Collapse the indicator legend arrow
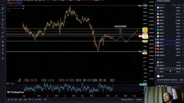This screenshot has width=184, height=103. tap(8, 11)
